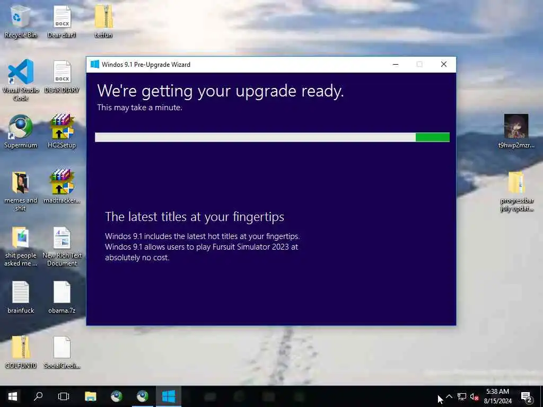Open the network status tray icon
The image size is (543, 407).
pos(462,396)
